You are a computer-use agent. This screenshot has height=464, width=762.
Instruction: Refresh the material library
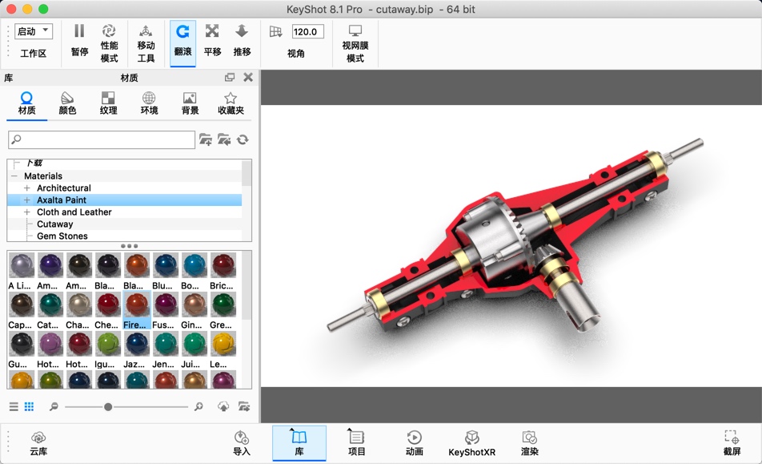(x=243, y=140)
